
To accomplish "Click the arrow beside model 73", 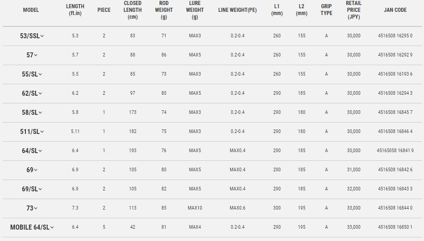I will [x=36, y=208].
